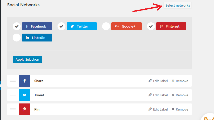Click the Apply Selection button
Screen dimensions: 214x120
[x=27, y=59]
